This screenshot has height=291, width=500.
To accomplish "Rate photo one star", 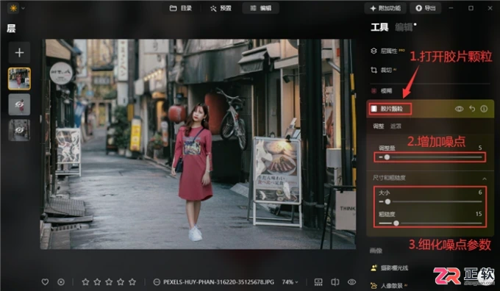I will [x=85, y=281].
